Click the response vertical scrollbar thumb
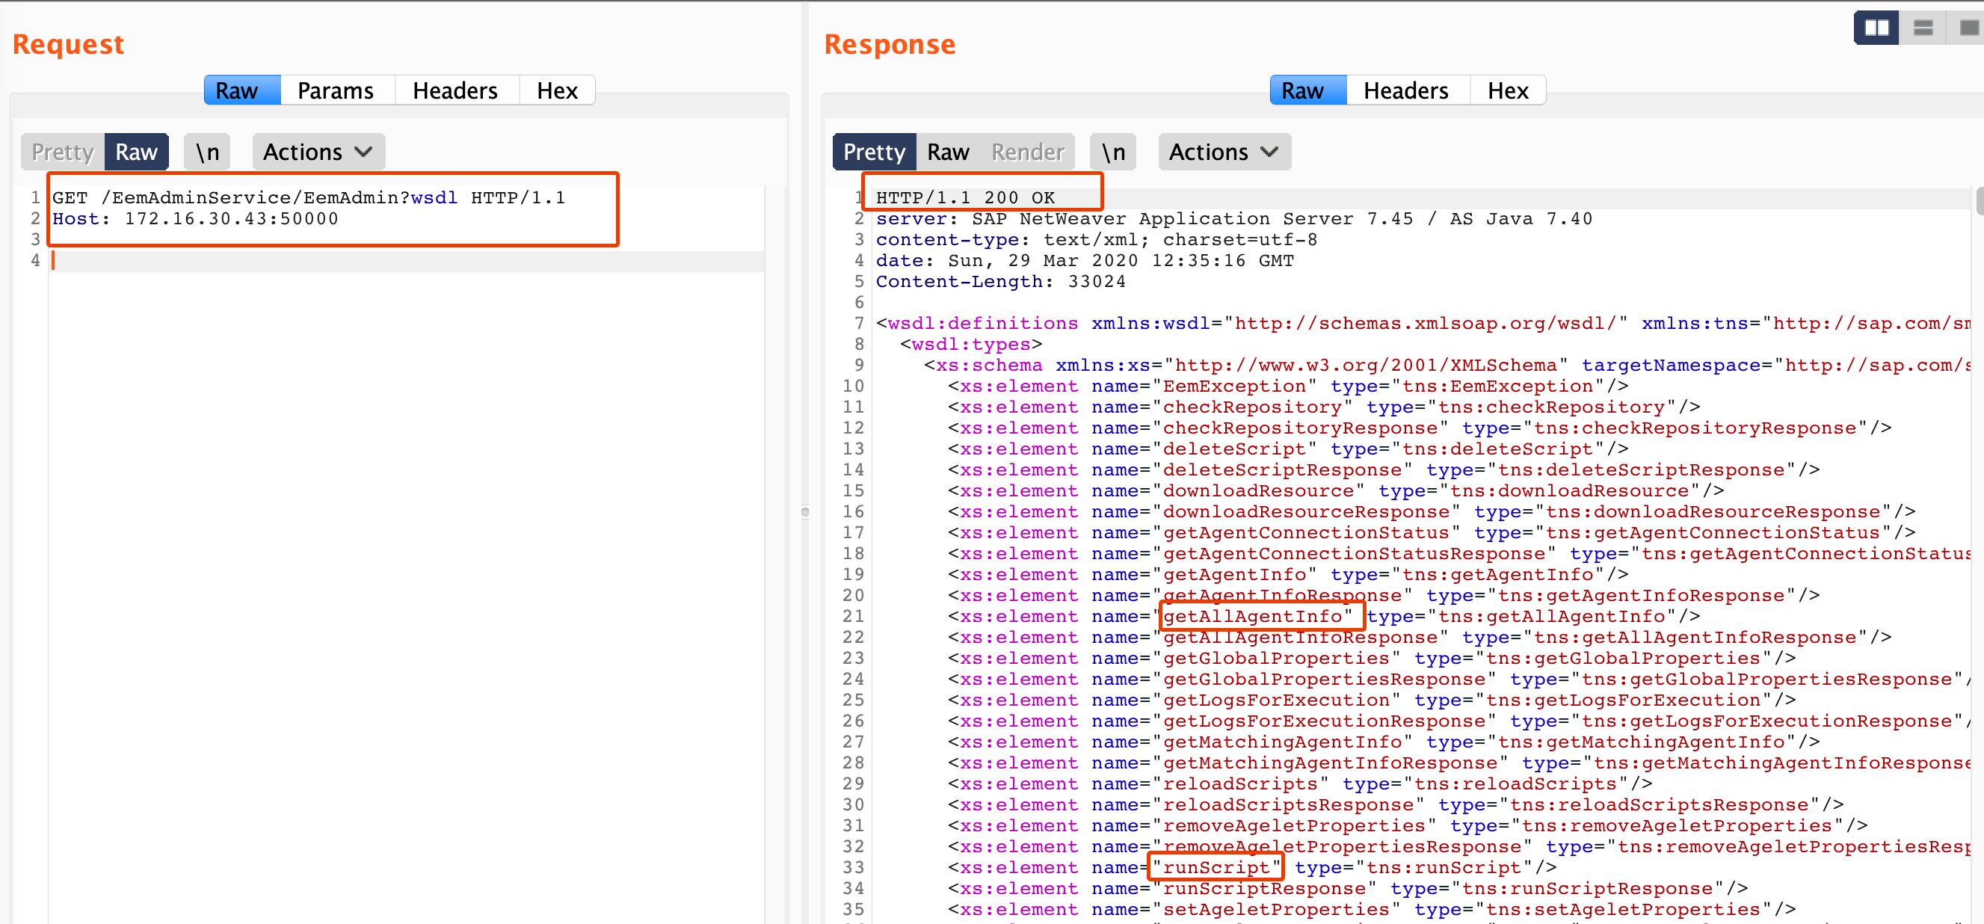Screen dimensions: 1984x924 point(1979,202)
